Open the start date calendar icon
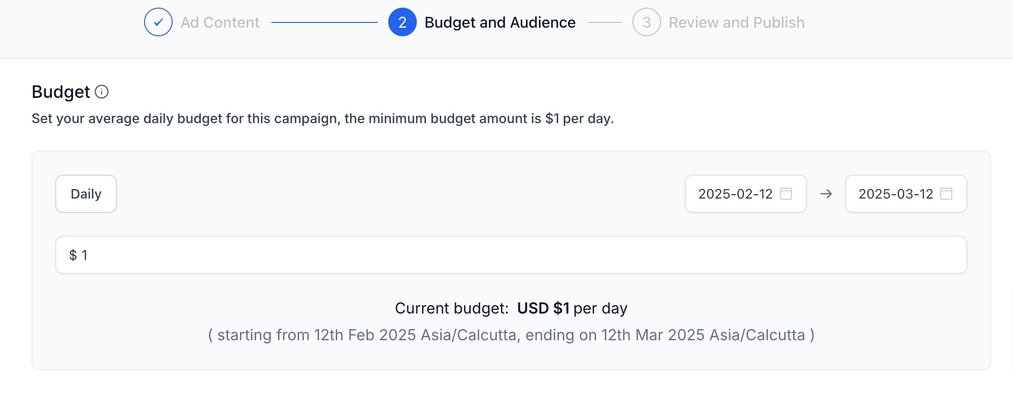The width and height of the screenshot is (1013, 398). (786, 194)
